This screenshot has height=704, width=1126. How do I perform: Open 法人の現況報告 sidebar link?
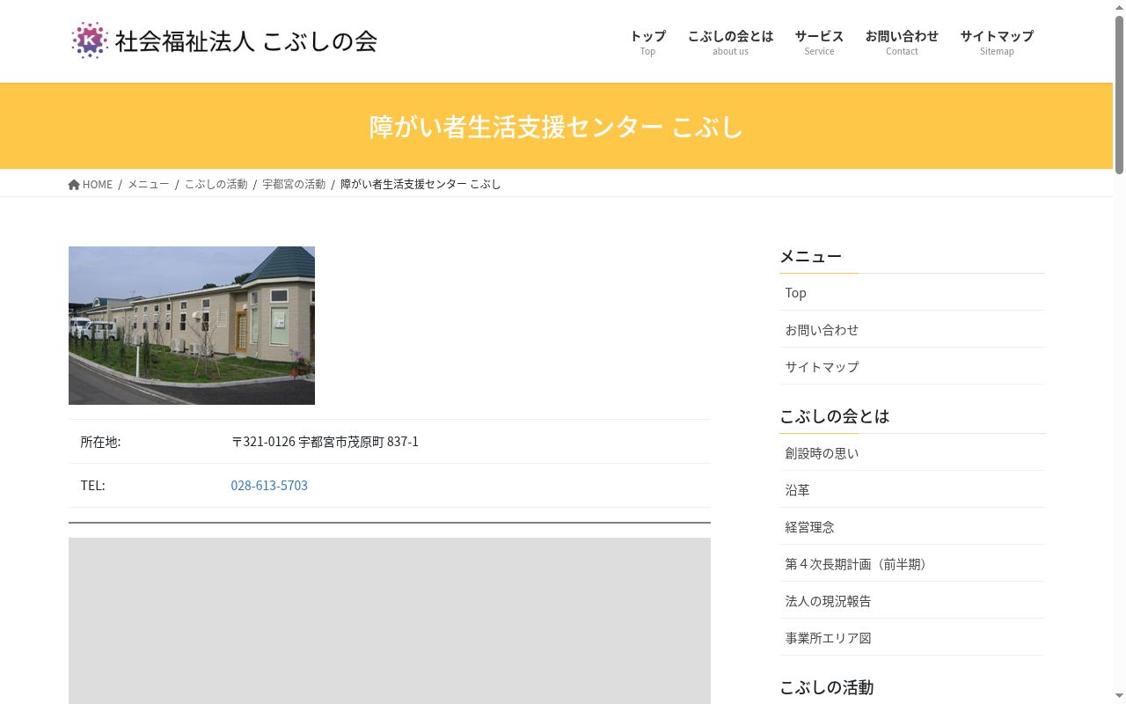click(x=912, y=600)
